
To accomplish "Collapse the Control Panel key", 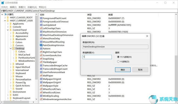I will (8, 30).
